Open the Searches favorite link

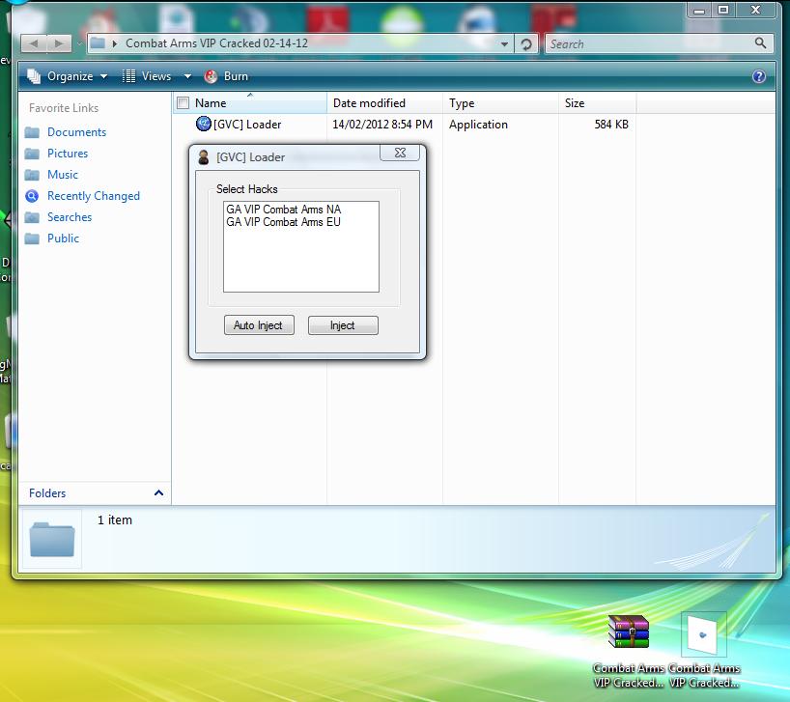(x=70, y=216)
